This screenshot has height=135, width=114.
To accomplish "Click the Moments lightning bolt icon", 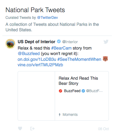I will click(x=60, y=115).
